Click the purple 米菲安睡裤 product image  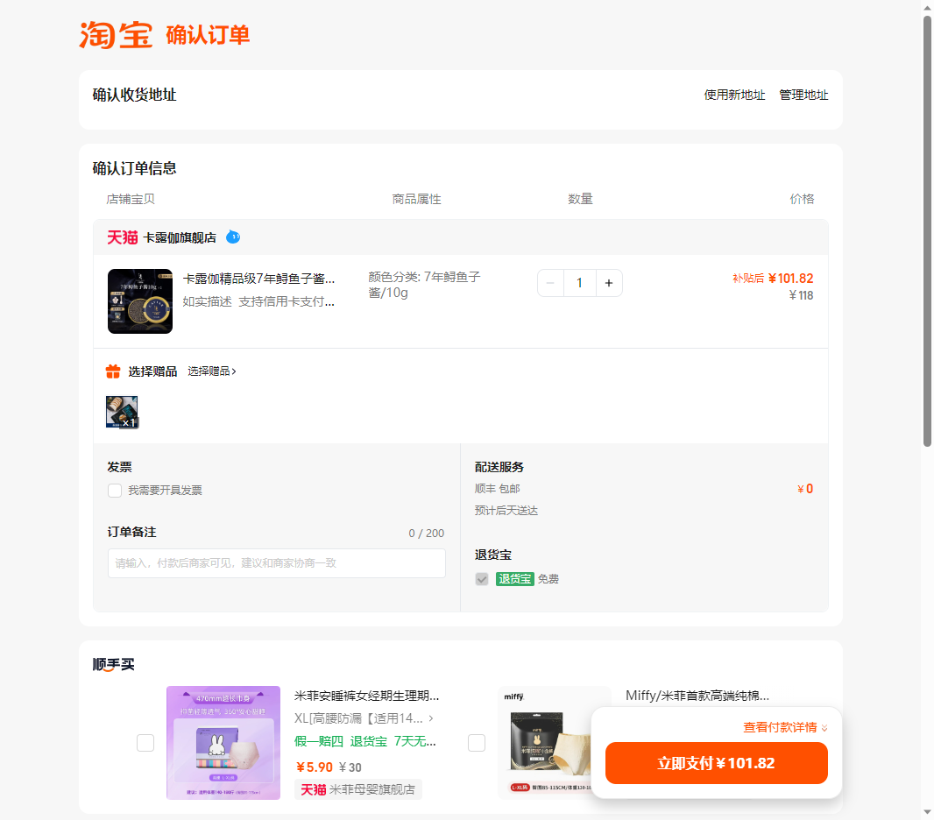(223, 743)
